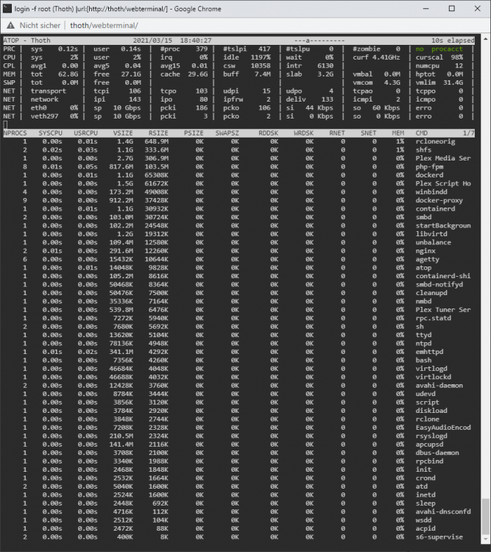Click the shfs process name
Image resolution: width=491 pixels, height=552 pixels.
(x=423, y=150)
